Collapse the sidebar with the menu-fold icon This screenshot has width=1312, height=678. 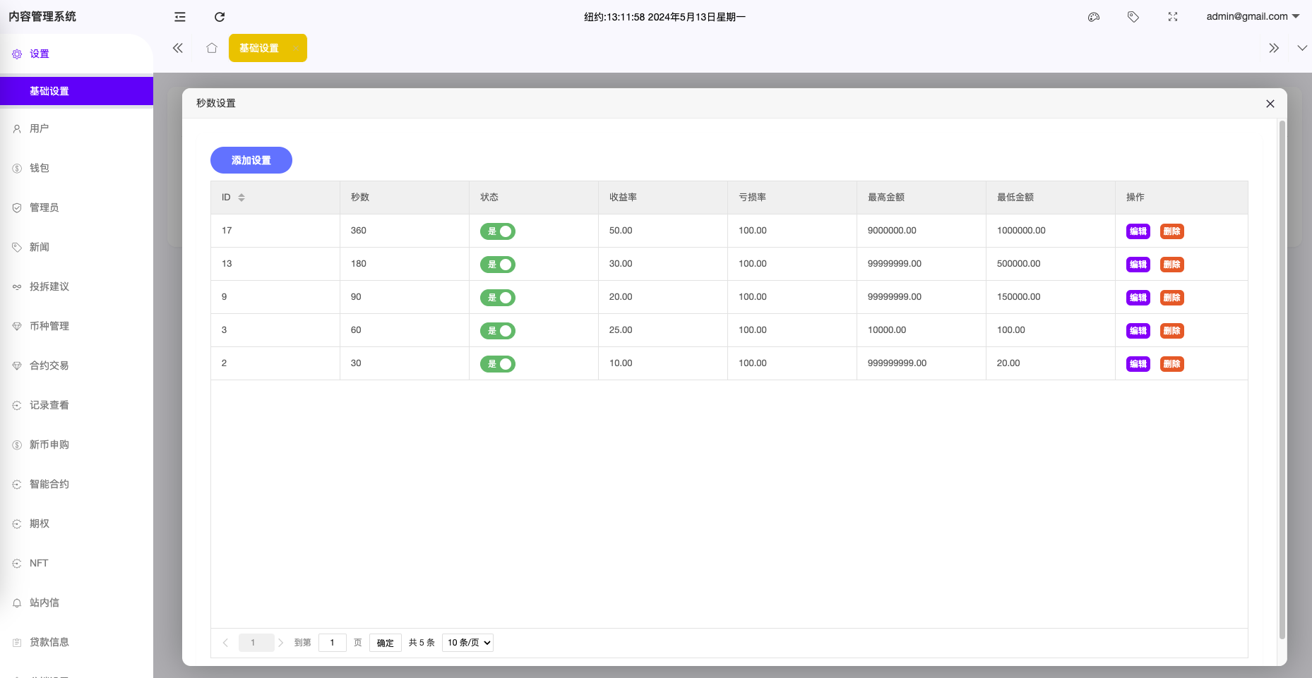click(x=180, y=17)
